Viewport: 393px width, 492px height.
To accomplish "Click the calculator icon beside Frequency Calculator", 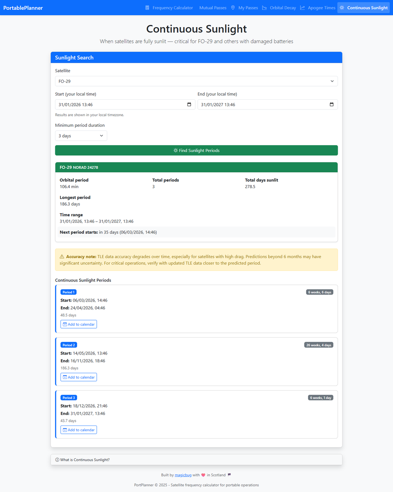I will click(147, 8).
